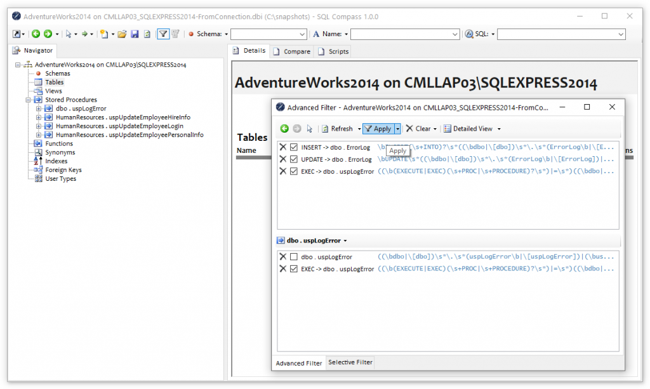Click the Save snapshot icon on the main toolbar

[x=134, y=34]
